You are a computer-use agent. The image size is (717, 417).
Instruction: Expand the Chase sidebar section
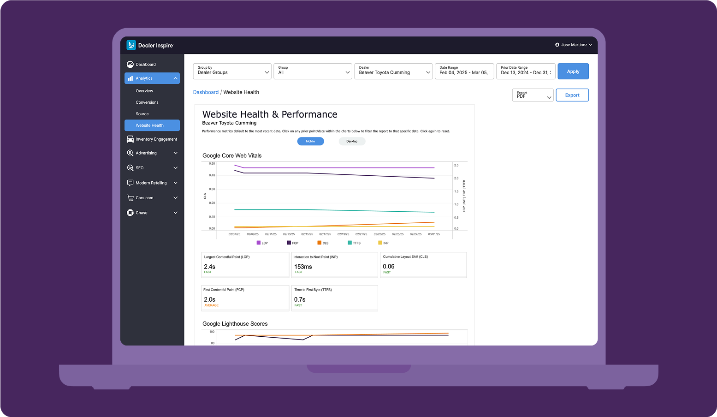[x=175, y=213]
